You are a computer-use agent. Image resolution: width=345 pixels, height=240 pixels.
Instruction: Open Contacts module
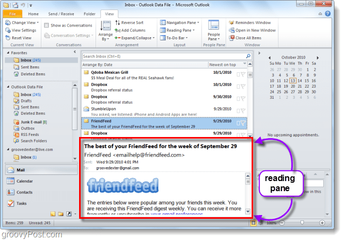pos(41,192)
